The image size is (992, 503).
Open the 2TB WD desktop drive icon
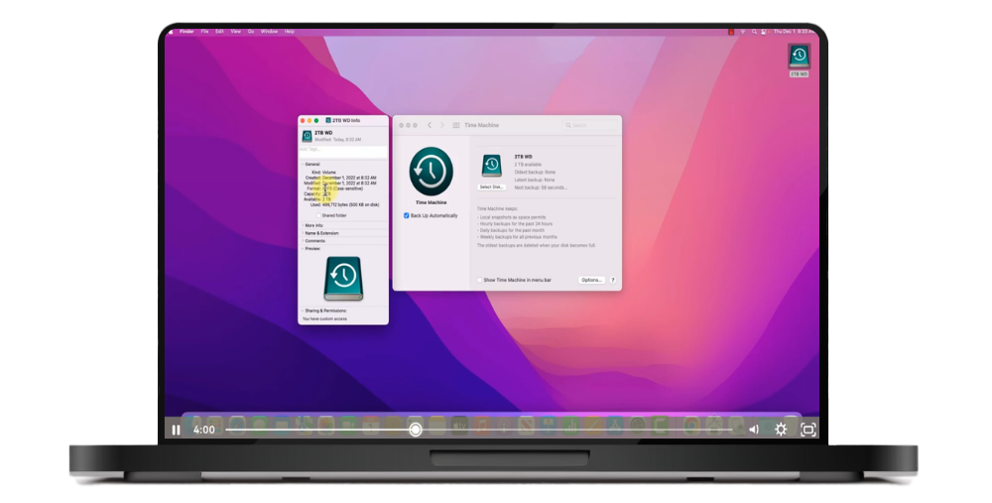tap(799, 56)
